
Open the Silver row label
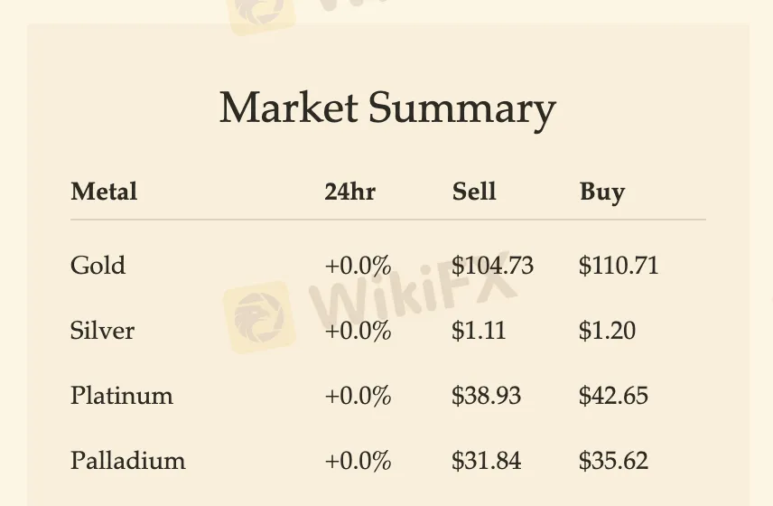102,331
